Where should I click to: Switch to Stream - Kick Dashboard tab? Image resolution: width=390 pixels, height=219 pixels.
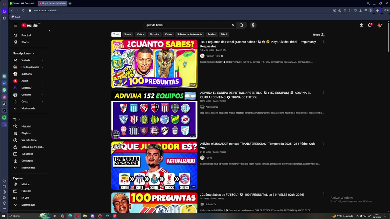coord(22,3)
